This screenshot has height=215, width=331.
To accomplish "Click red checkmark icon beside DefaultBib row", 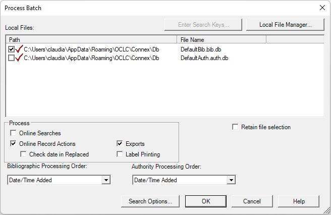I will (19, 49).
